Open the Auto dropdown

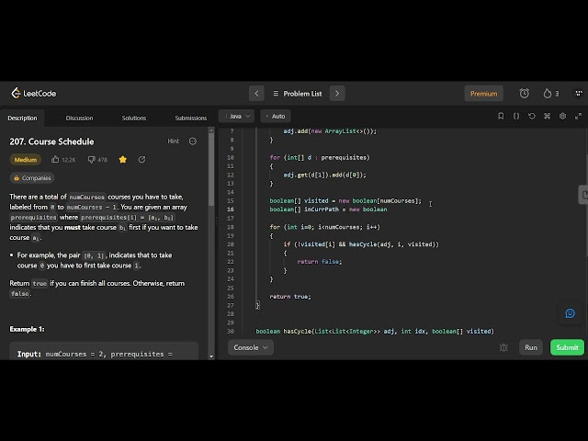pos(276,117)
